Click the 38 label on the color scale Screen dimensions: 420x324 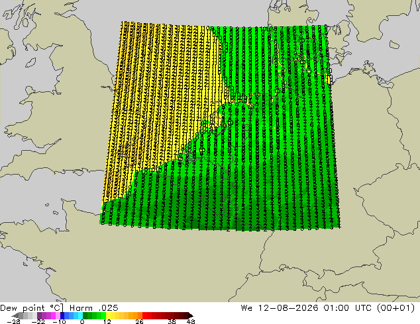click(x=172, y=321)
